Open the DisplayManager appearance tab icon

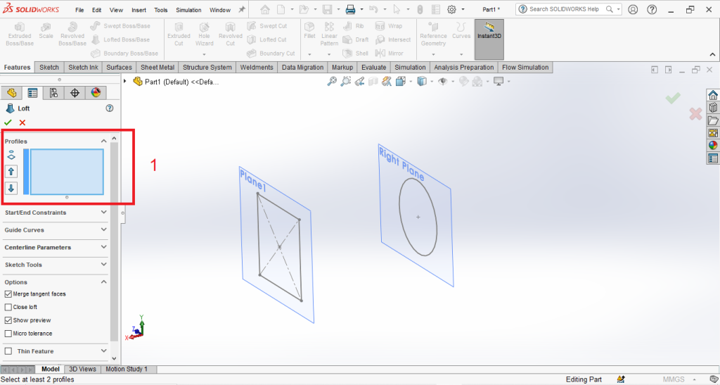click(96, 92)
